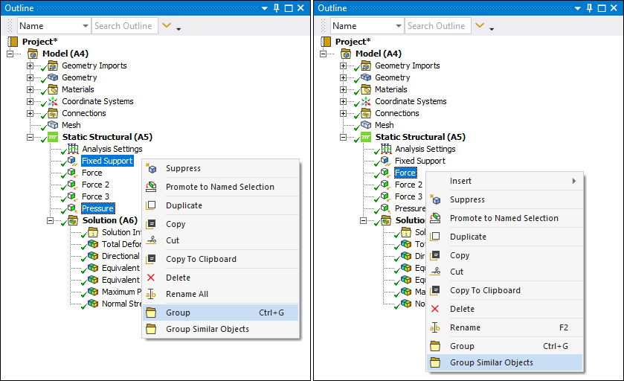
Task: Open the Name filter dropdown in the left panel
Action: [54, 26]
